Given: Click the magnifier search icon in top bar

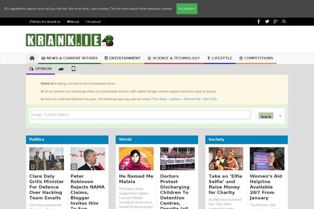Looking at the screenshot, I should (284, 21).
